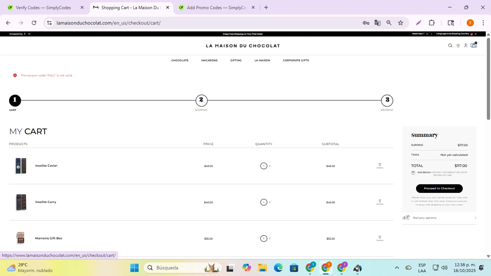Bookmark this page with the star icon
Viewport: 491px width, 276px height.
click(401, 23)
